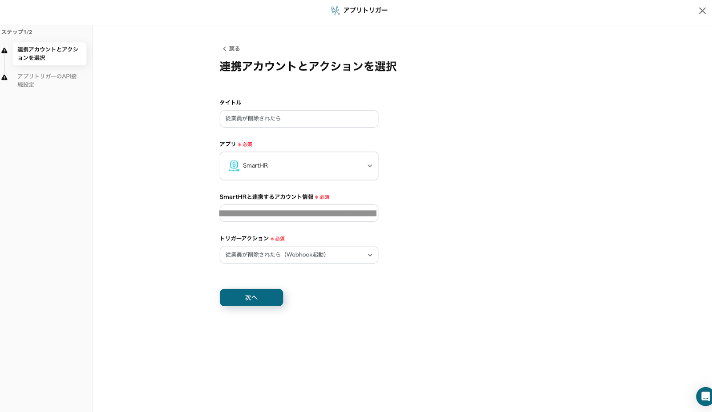Expand the アプリ dropdown chevron
Viewport: 712px width, 412px height.
(x=370, y=166)
